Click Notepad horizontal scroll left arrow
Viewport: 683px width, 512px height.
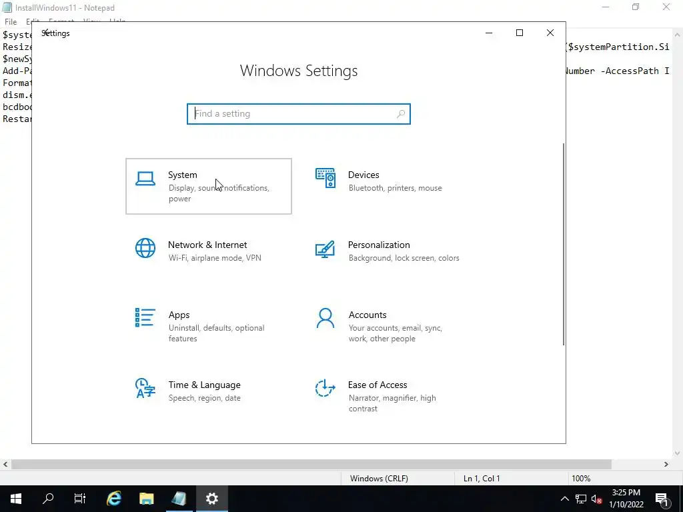pos(5,465)
